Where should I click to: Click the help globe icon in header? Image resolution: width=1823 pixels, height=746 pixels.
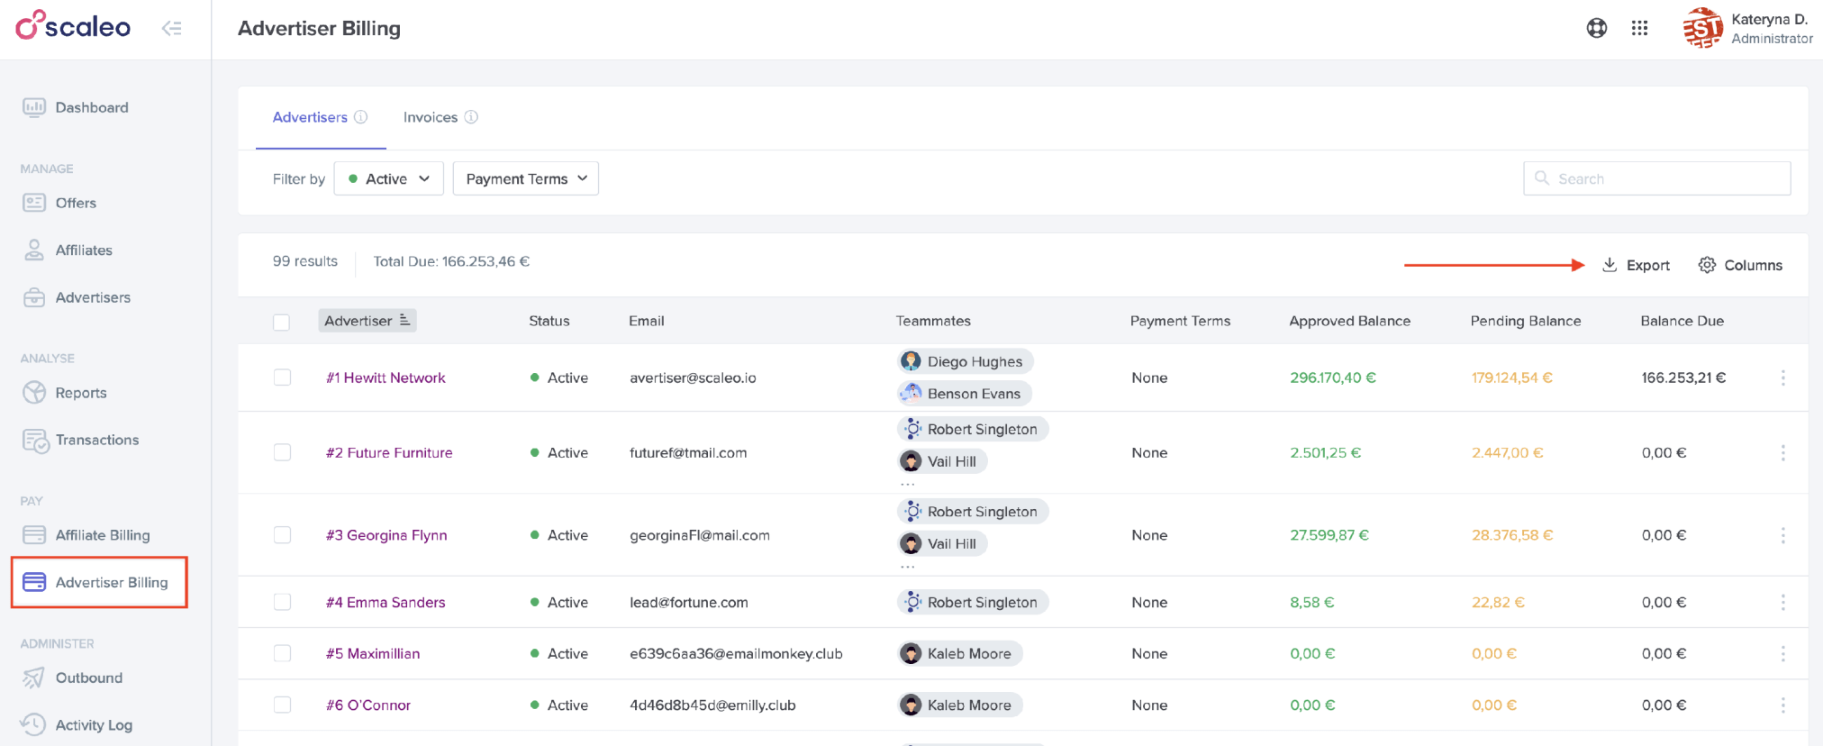click(1597, 28)
